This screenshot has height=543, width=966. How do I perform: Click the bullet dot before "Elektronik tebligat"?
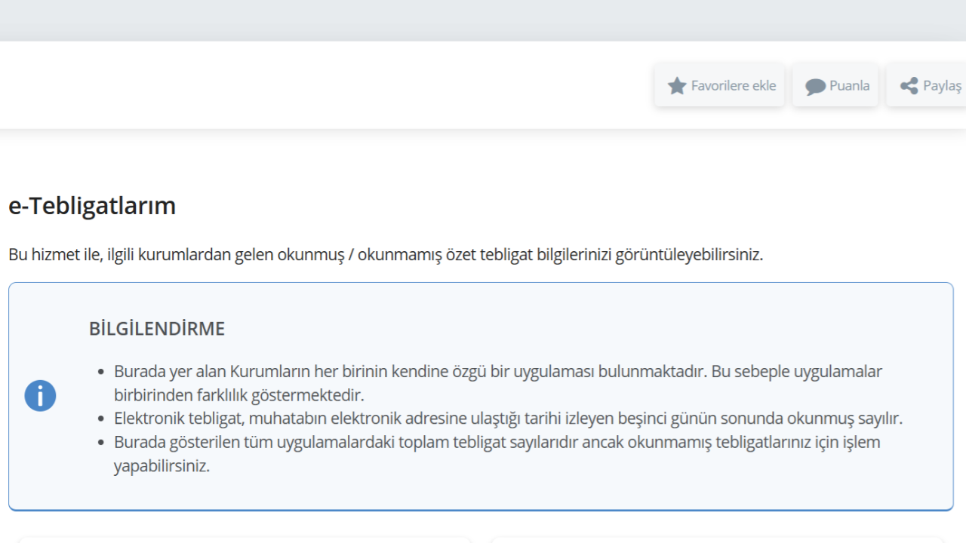click(102, 419)
